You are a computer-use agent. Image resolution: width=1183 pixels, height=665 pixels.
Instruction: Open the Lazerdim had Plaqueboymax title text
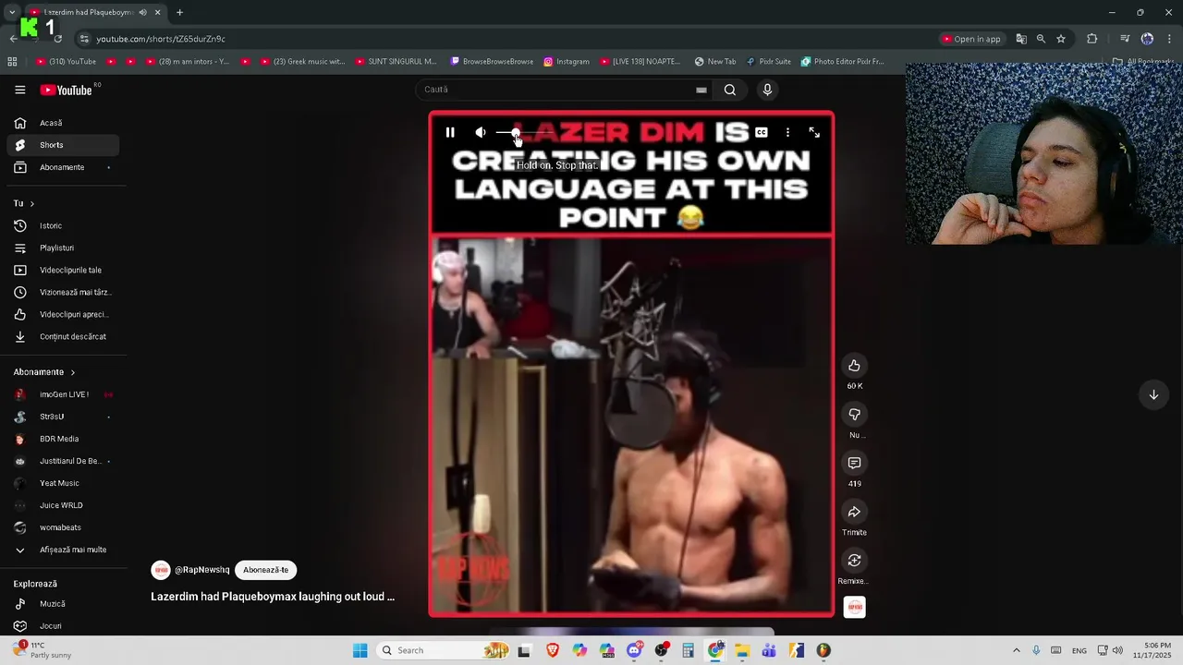click(273, 597)
